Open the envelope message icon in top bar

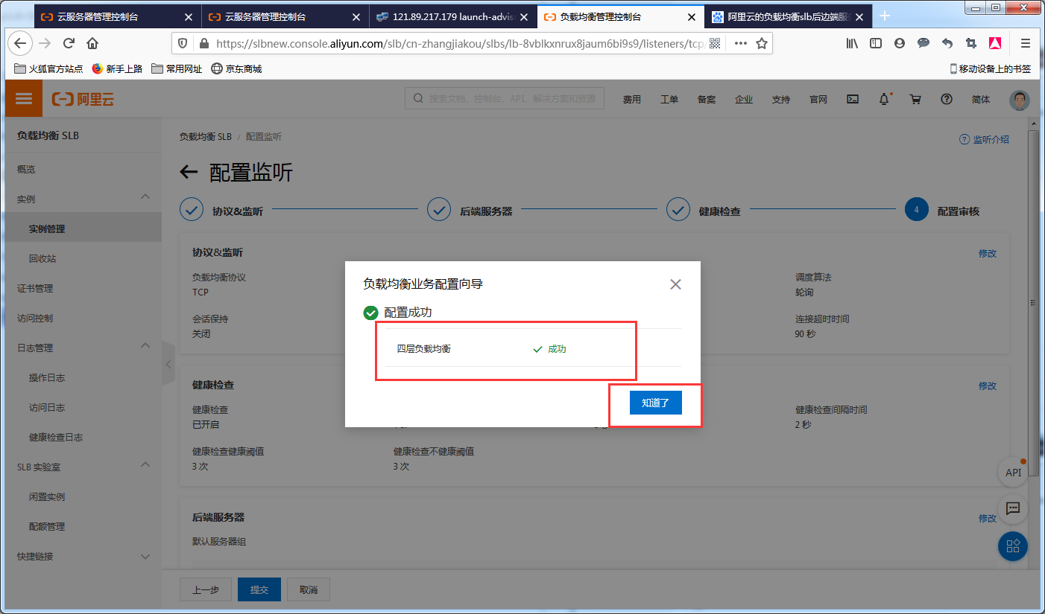pyautogui.click(x=853, y=98)
